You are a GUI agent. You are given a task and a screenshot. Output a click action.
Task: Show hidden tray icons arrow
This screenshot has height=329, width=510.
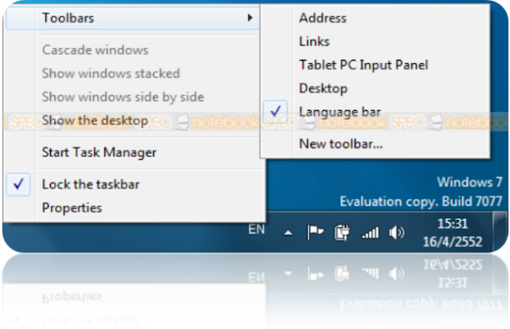click(288, 233)
